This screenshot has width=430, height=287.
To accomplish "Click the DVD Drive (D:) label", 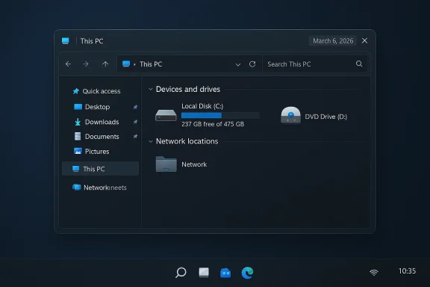I will click(326, 117).
